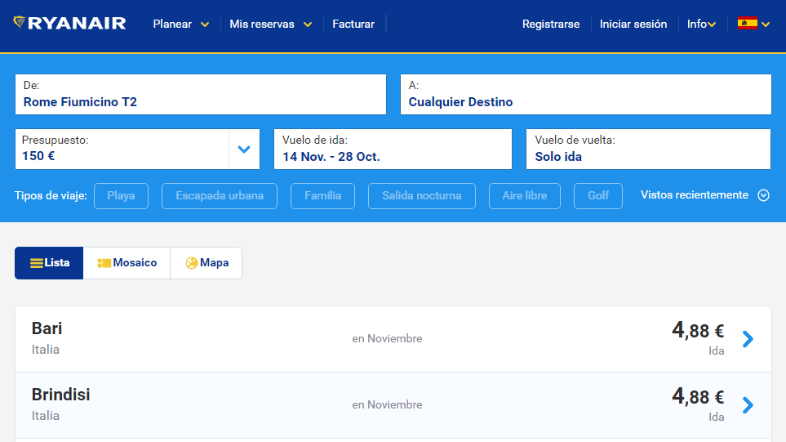Click the Ryanair logo
The height and width of the screenshot is (442, 786).
(x=69, y=23)
